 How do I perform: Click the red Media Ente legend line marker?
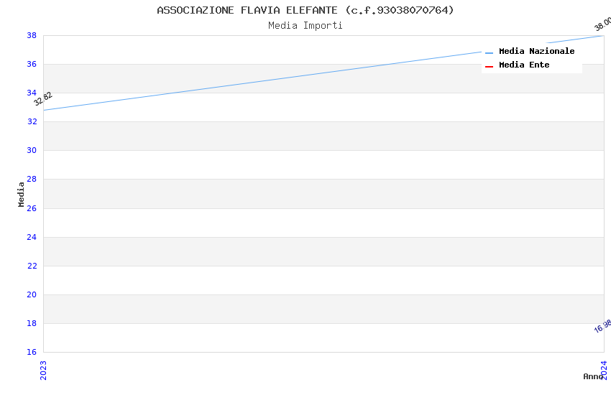tap(490, 66)
